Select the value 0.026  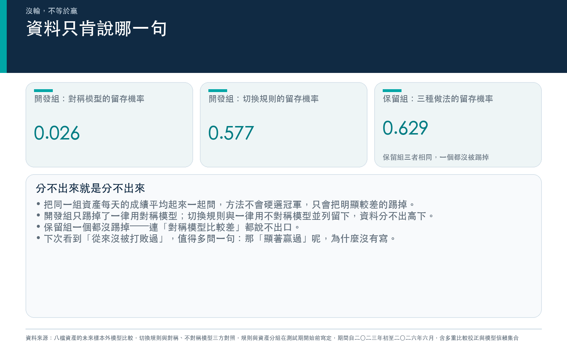tap(57, 133)
